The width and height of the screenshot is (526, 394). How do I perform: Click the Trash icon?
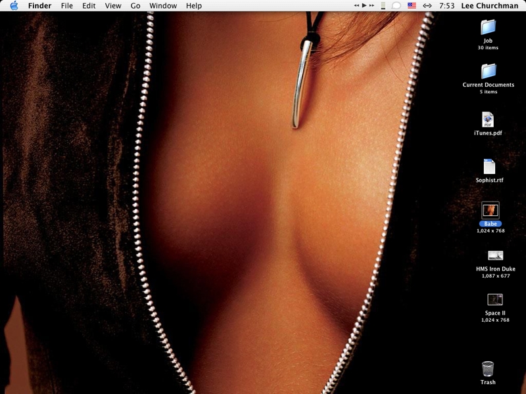[x=488, y=369]
